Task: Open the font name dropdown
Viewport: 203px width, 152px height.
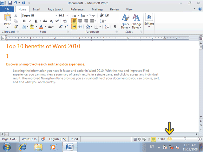Action: tap(56, 16)
